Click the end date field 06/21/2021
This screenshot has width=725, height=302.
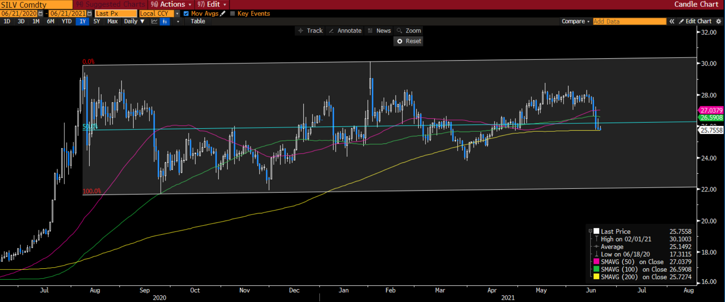coord(68,14)
